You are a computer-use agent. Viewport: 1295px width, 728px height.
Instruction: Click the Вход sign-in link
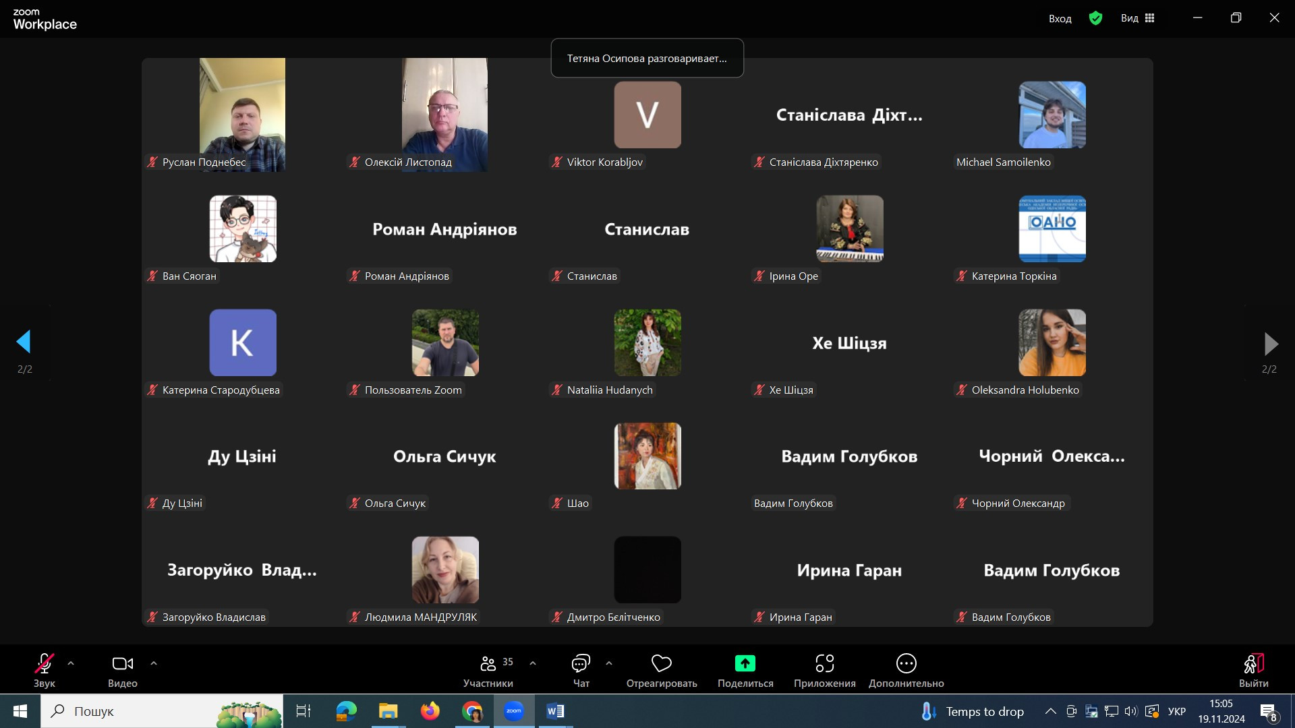(1060, 19)
